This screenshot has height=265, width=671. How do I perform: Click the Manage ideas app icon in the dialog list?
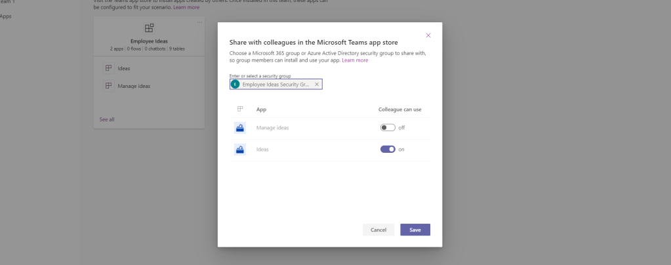[240, 128]
